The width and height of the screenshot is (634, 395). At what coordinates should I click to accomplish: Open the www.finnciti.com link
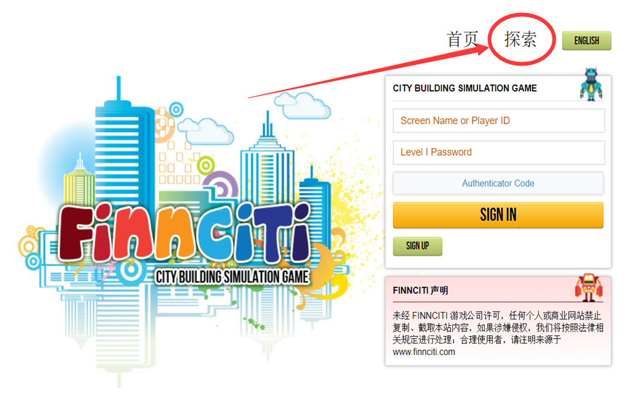click(423, 352)
